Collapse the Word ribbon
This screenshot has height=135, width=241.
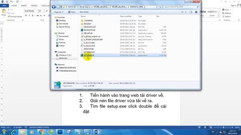click(239, 20)
